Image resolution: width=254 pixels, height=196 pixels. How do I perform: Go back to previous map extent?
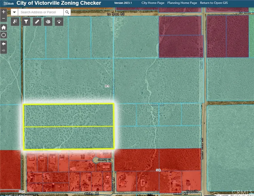pos(4,44)
